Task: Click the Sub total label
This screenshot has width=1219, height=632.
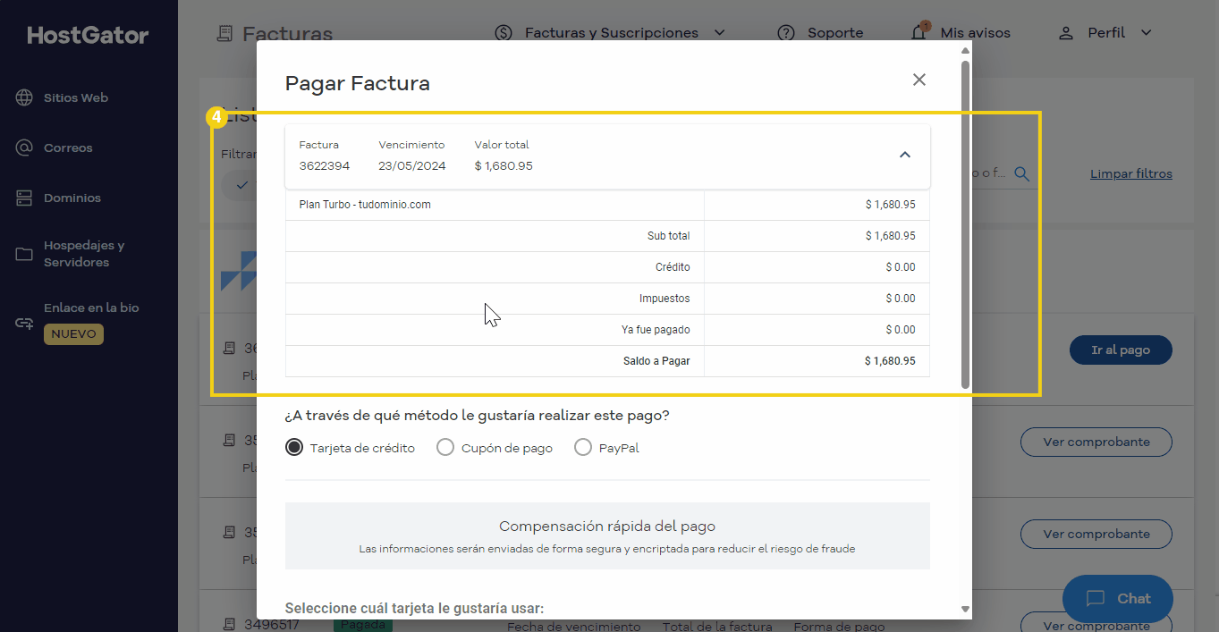Action: click(x=668, y=236)
